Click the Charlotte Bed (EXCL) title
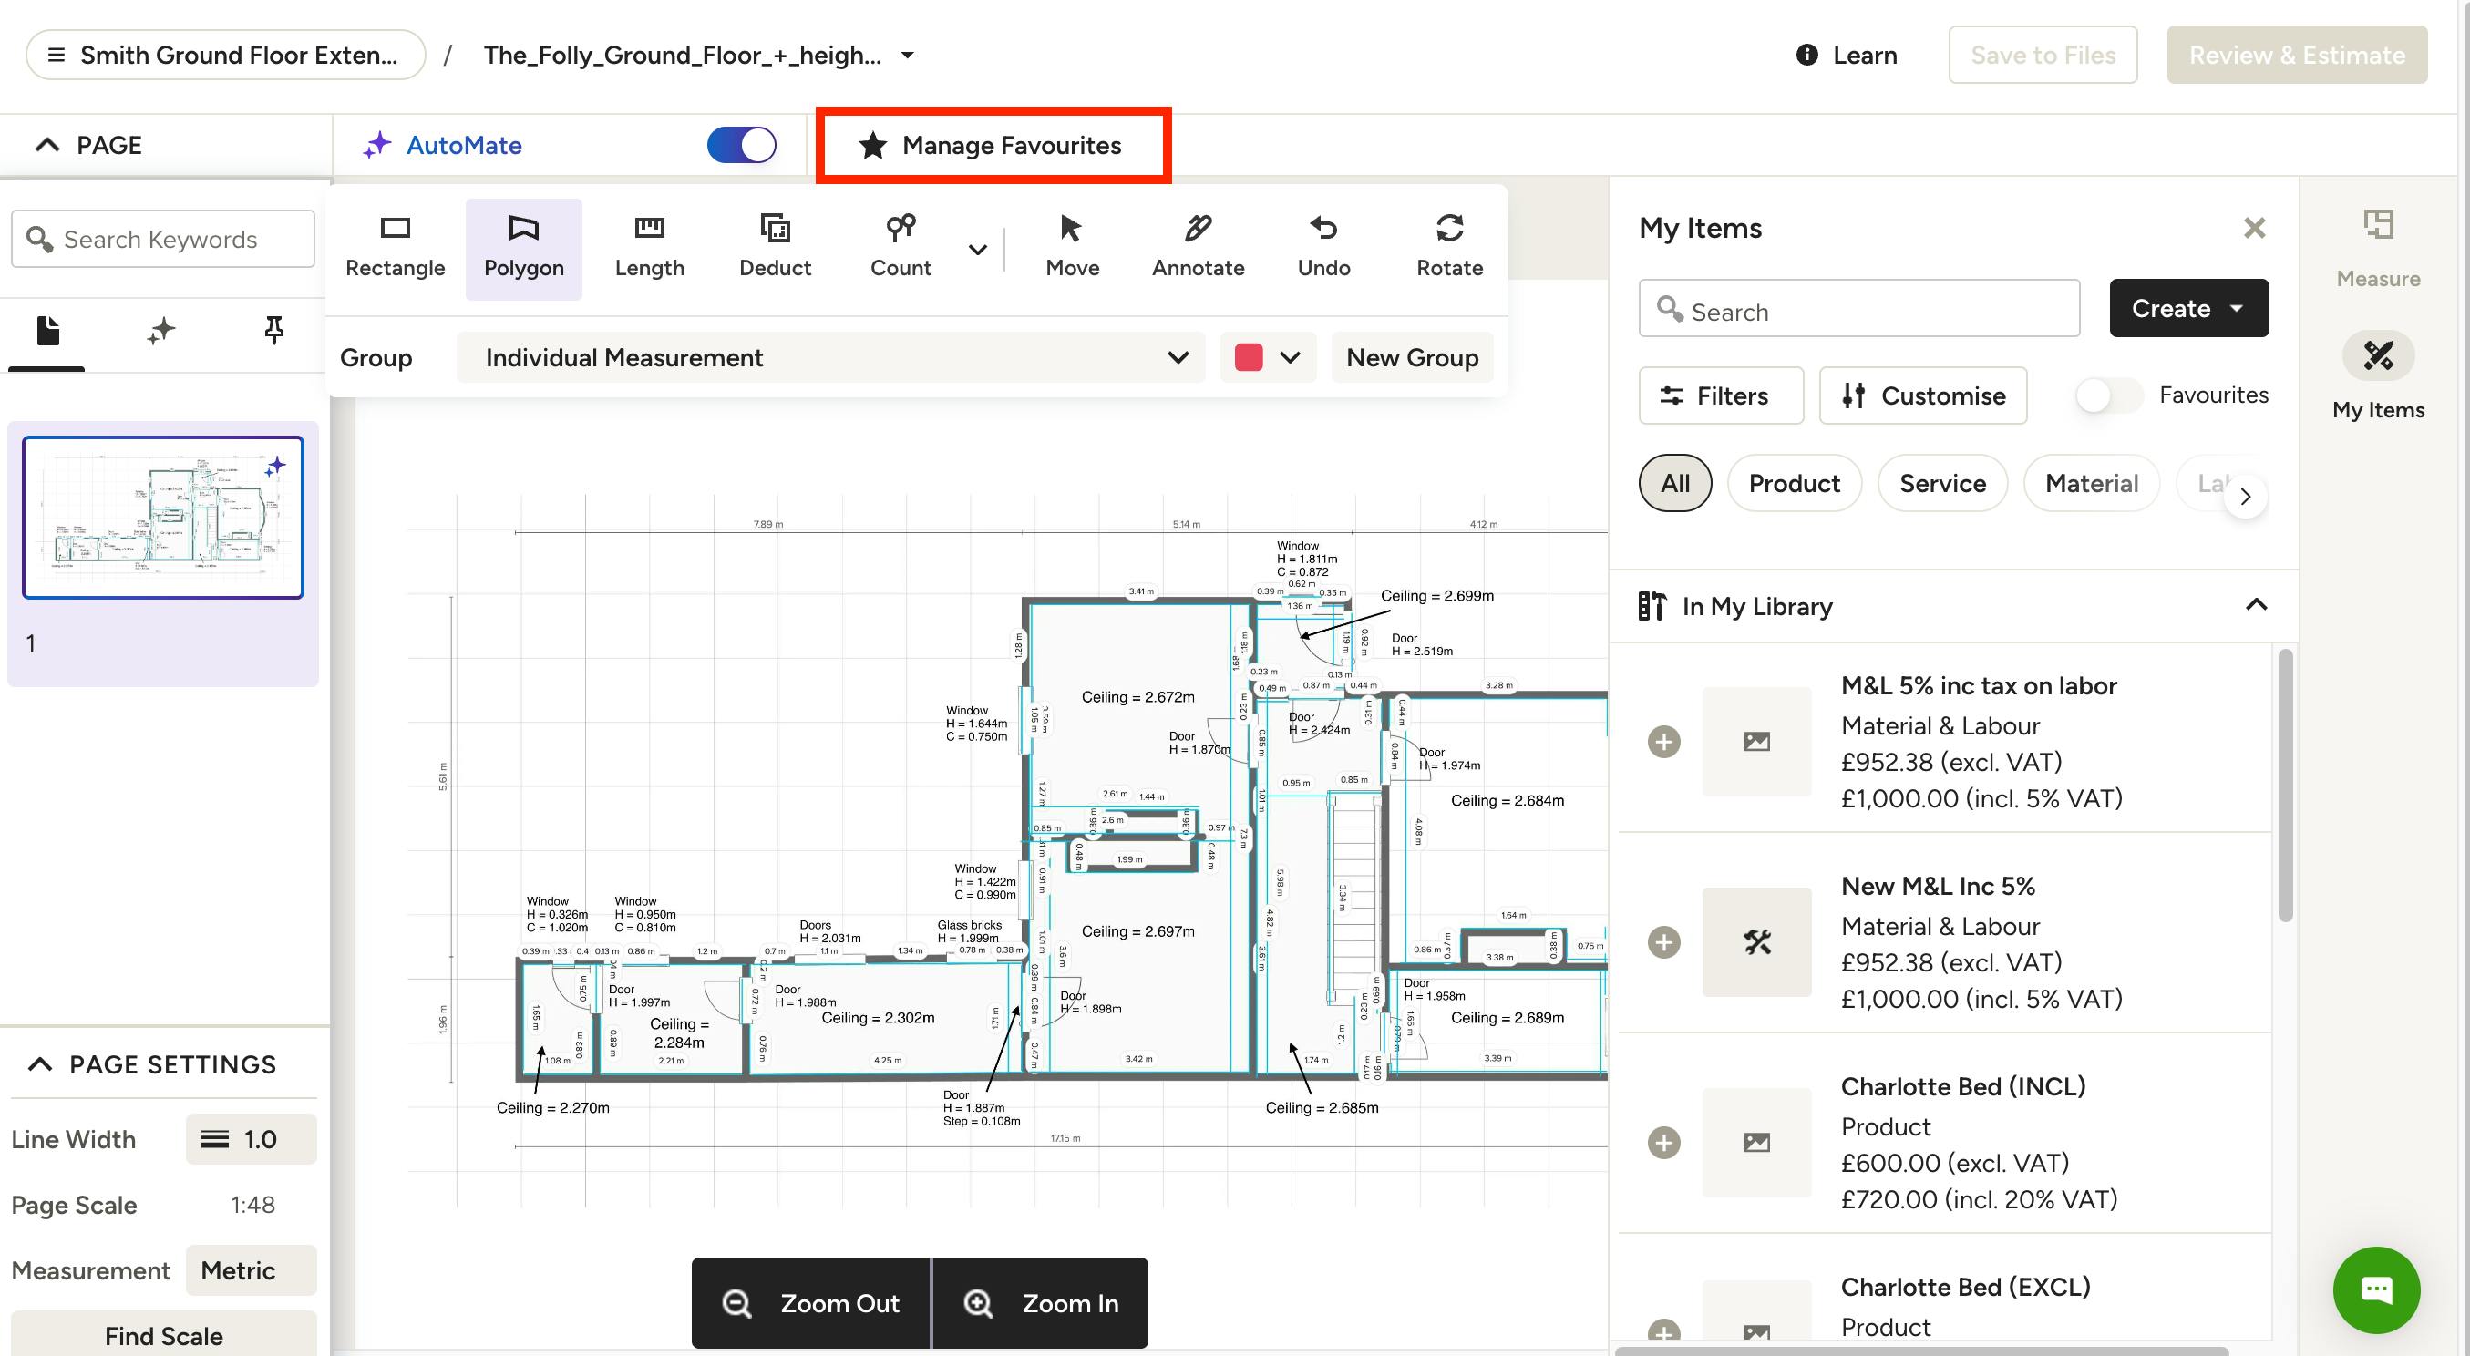Image resolution: width=2470 pixels, height=1356 pixels. pyautogui.click(x=1965, y=1287)
